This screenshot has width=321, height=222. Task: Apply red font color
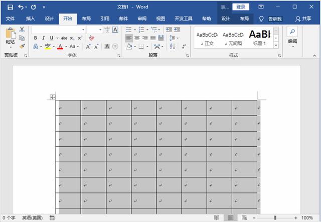point(60,47)
